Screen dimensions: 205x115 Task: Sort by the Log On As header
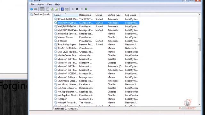132,15
